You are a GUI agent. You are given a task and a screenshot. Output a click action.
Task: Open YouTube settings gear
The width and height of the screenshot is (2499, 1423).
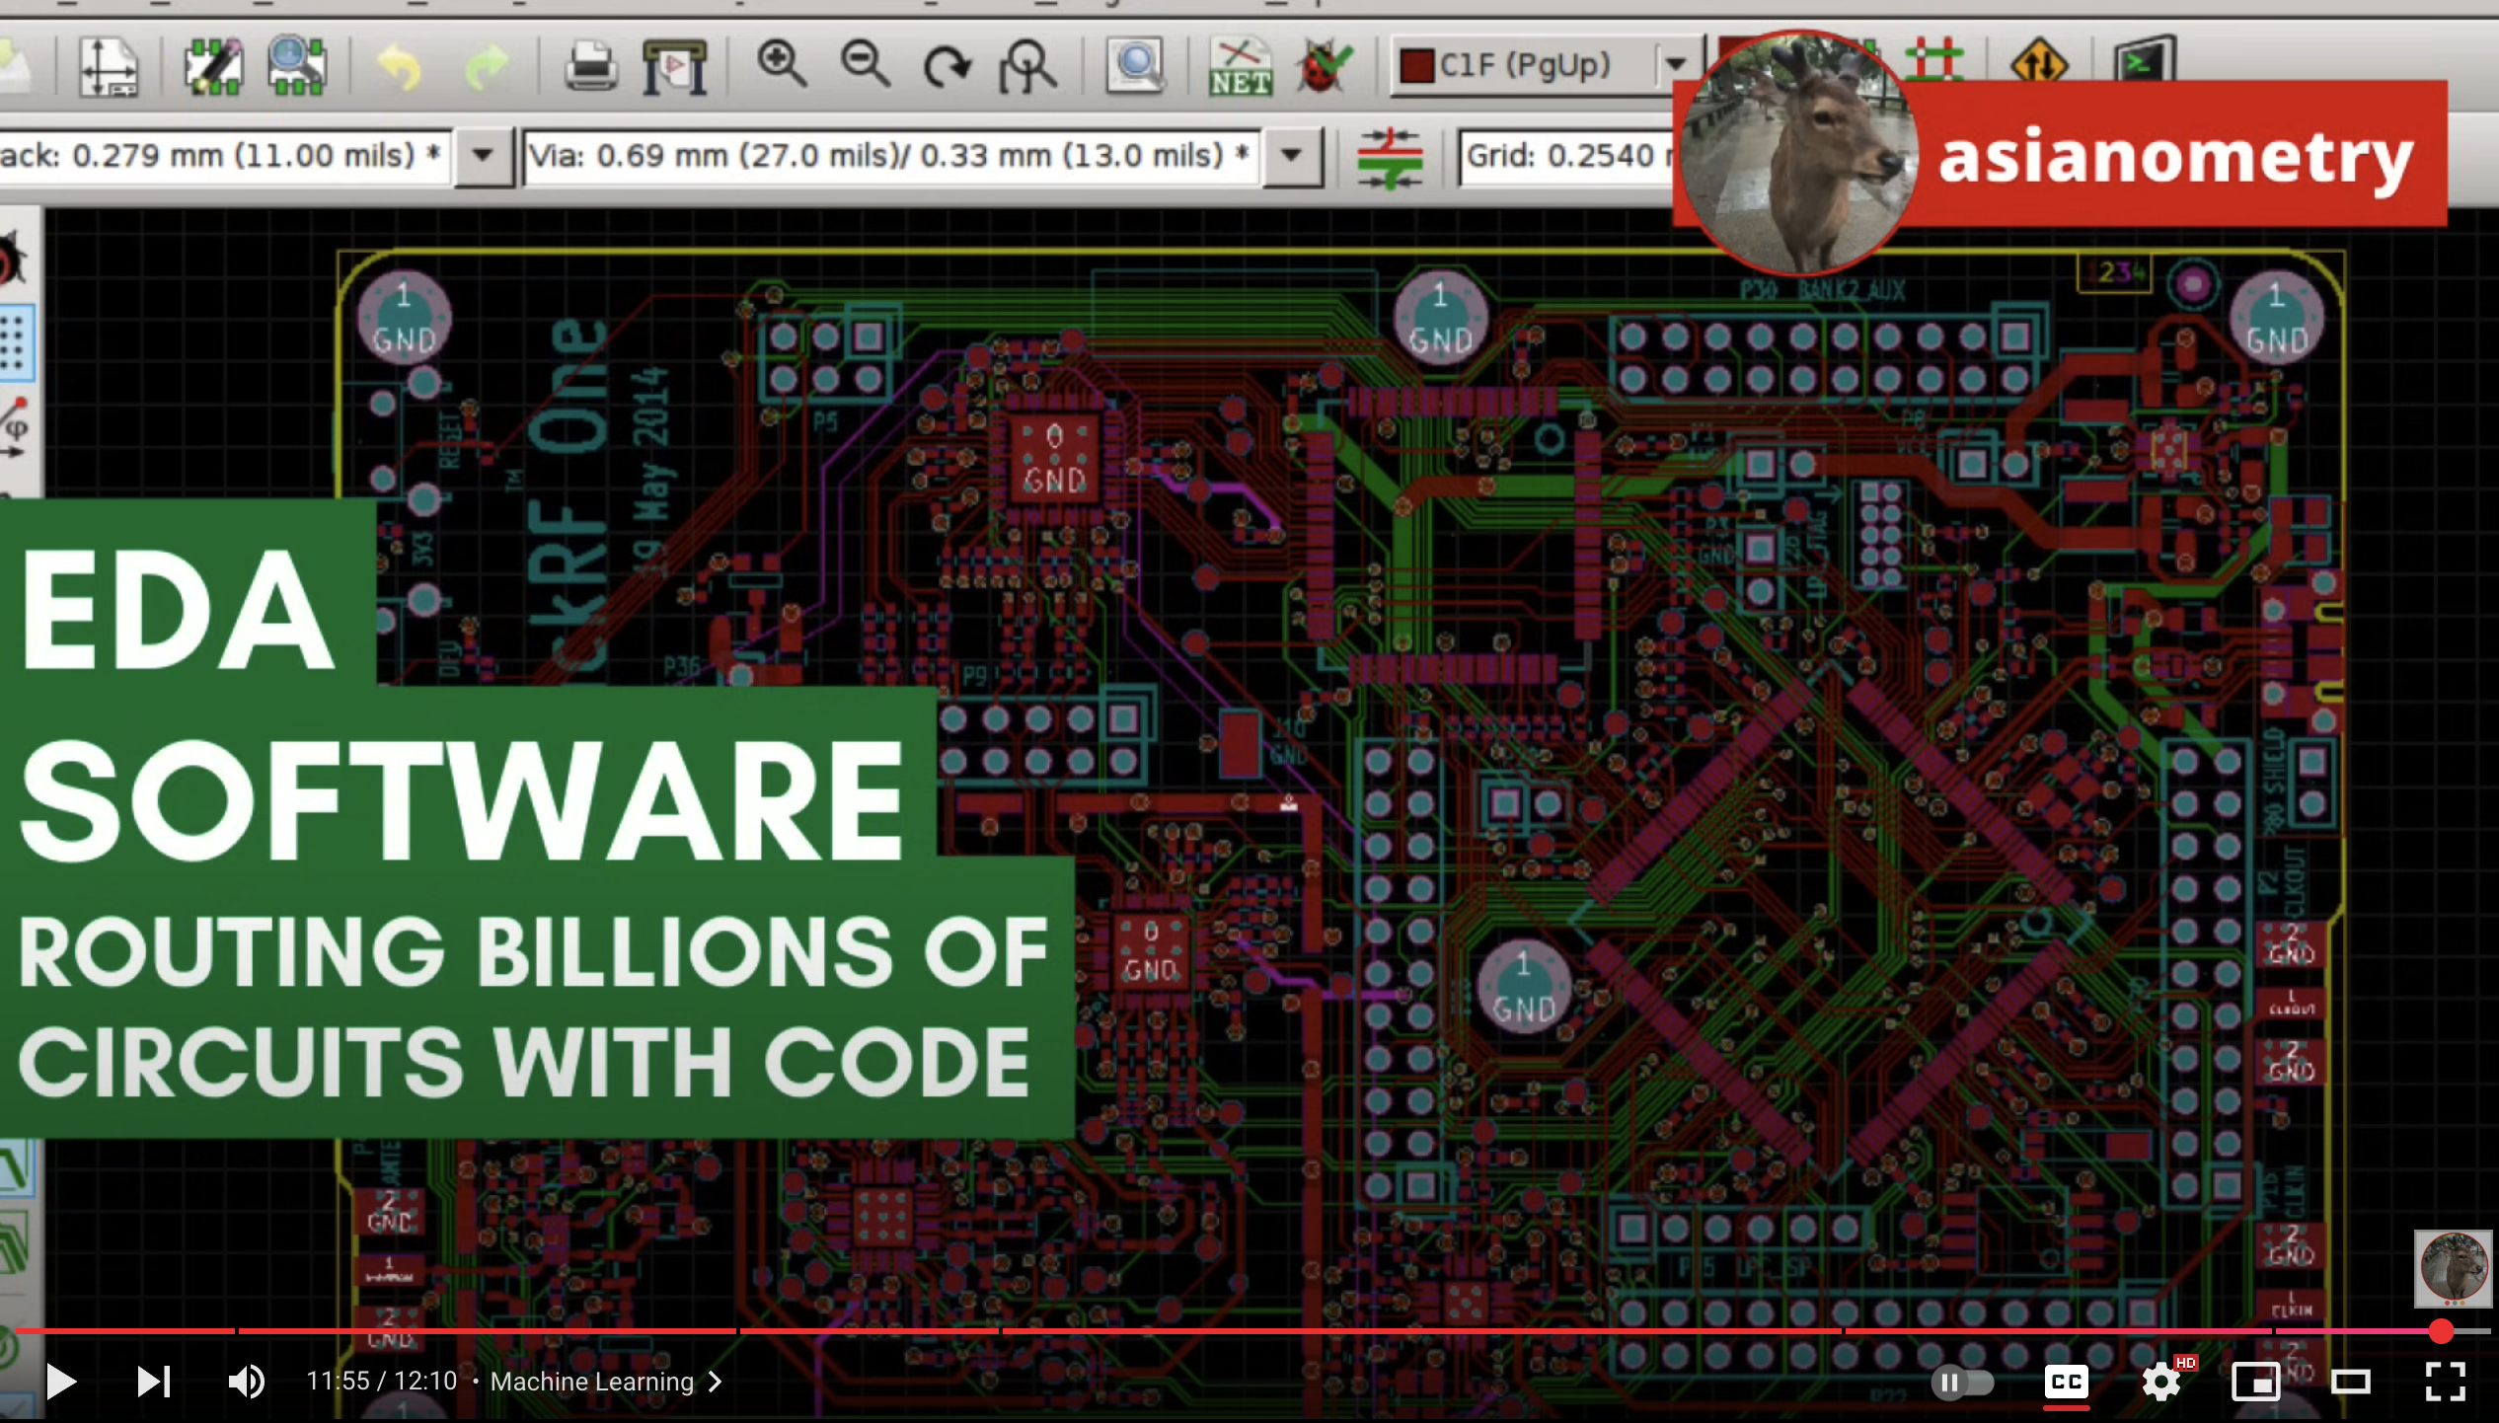(2161, 1382)
